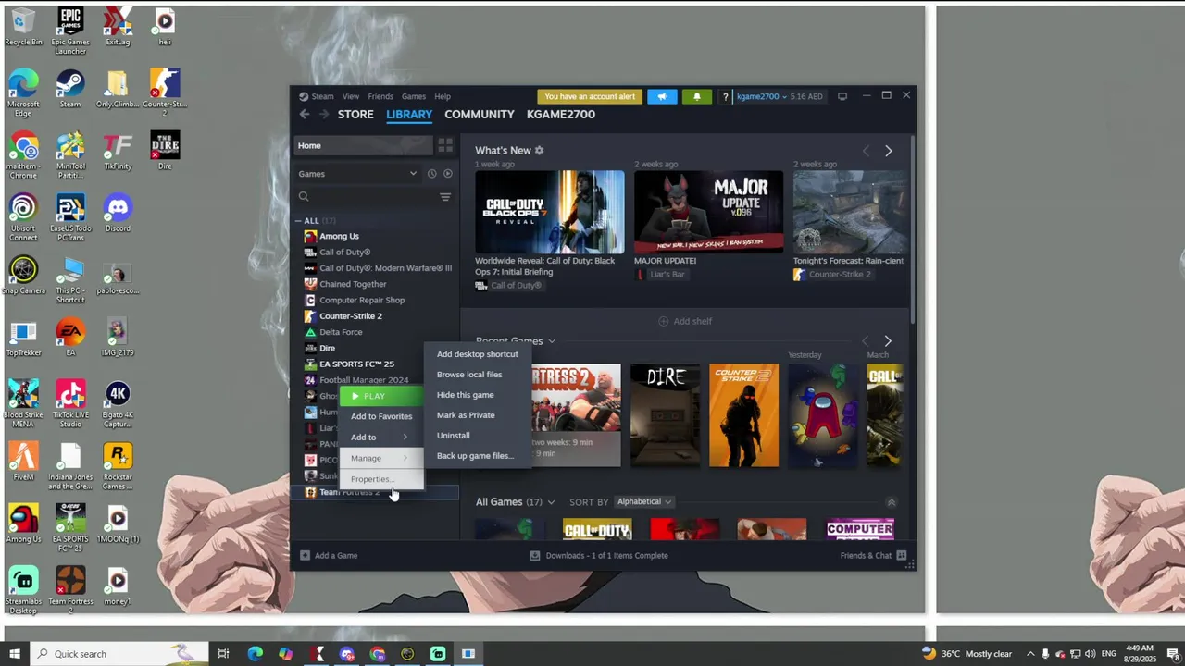Expand Manage submenu arrow

405,458
